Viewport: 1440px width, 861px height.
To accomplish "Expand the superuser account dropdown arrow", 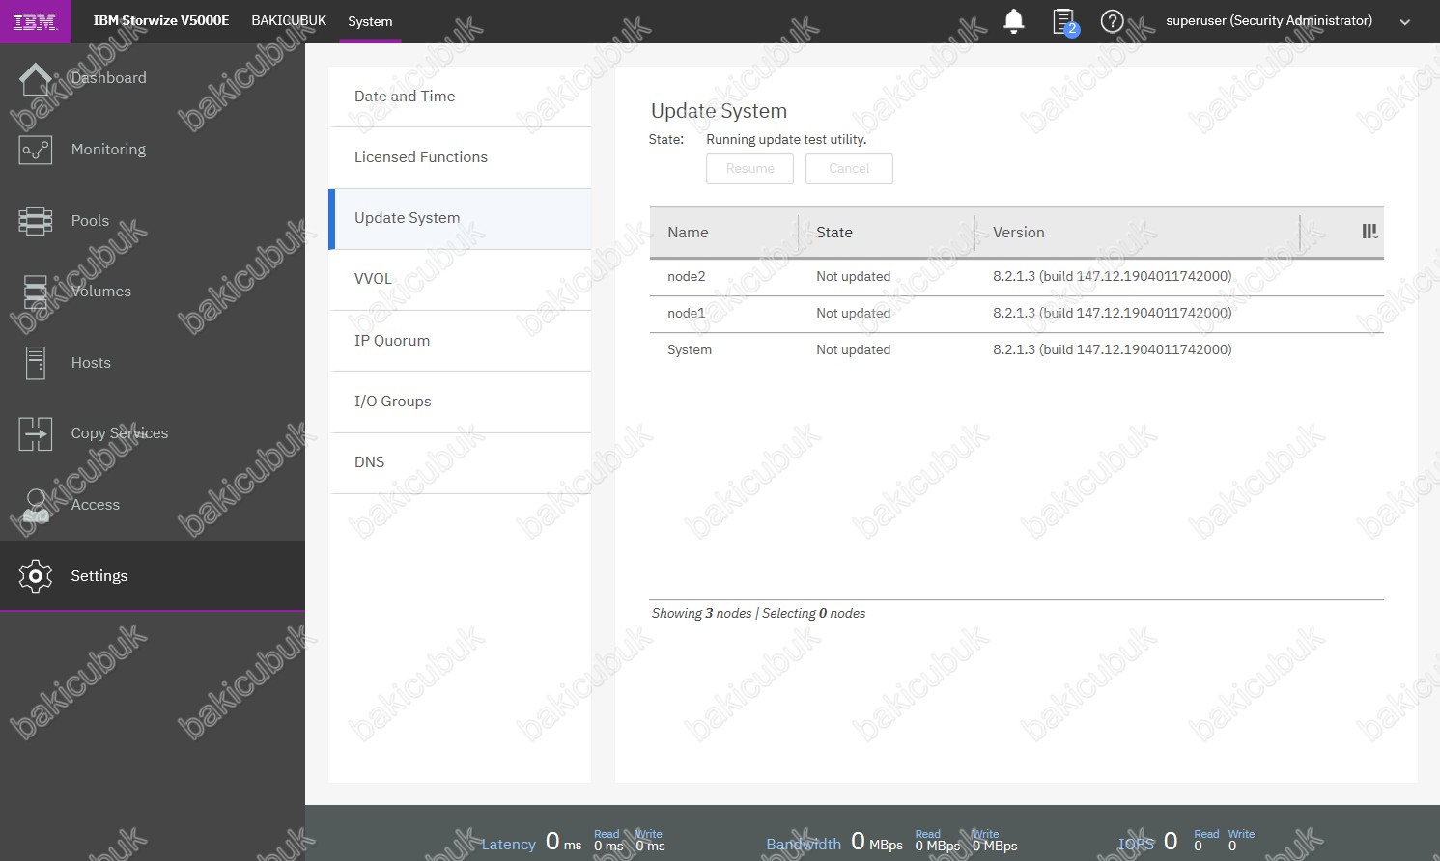I will pyautogui.click(x=1404, y=22).
